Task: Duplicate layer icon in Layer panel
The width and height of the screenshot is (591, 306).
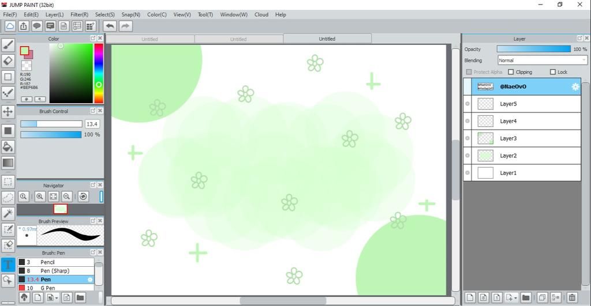Action: click(x=542, y=297)
